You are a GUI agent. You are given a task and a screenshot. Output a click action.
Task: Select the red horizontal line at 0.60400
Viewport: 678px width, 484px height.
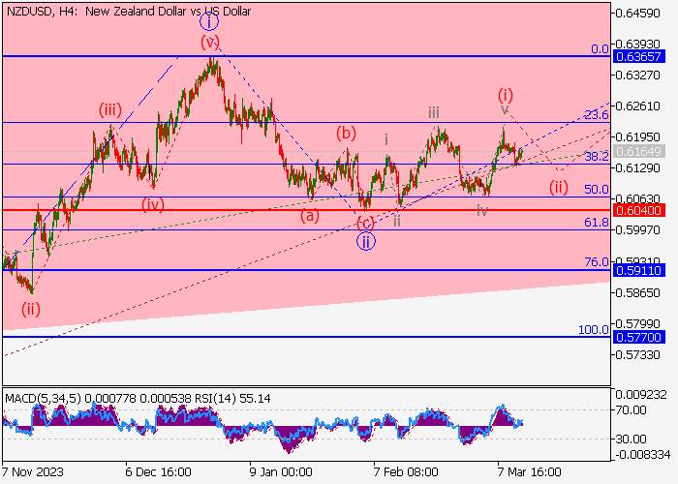(306, 210)
